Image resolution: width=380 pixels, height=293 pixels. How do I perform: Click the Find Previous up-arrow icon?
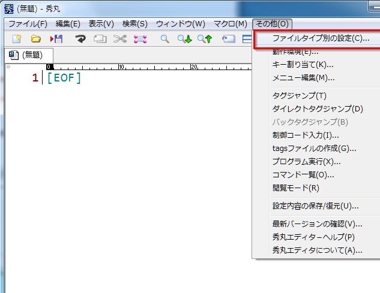click(x=205, y=40)
